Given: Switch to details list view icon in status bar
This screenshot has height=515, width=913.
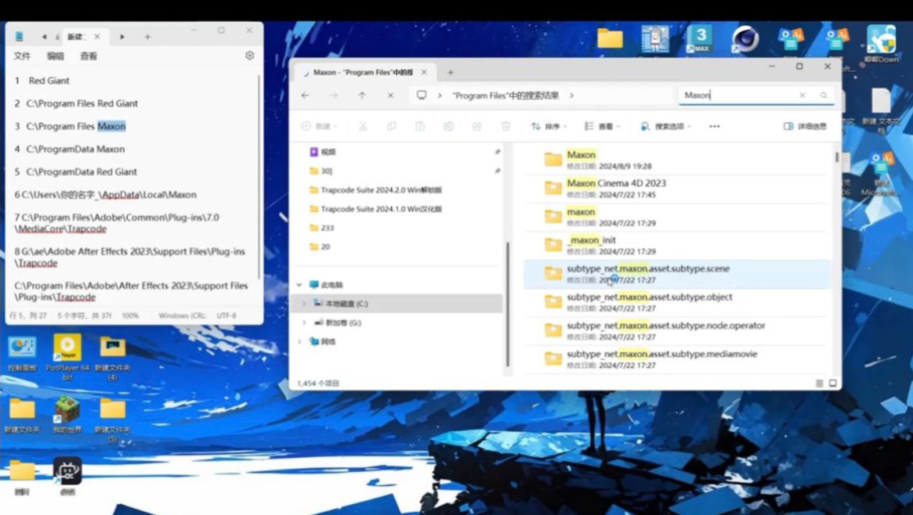Looking at the screenshot, I should pyautogui.click(x=819, y=383).
